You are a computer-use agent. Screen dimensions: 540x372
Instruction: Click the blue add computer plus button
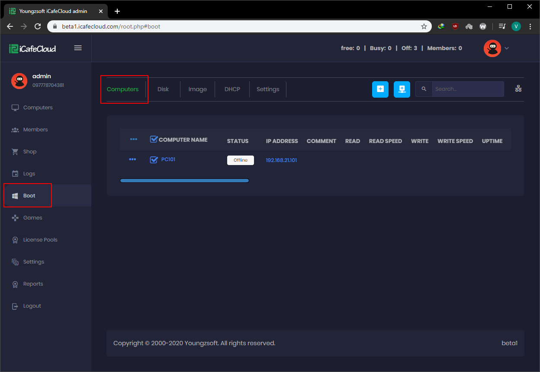click(380, 89)
